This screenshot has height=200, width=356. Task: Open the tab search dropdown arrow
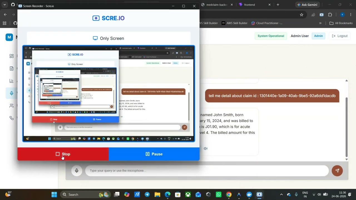point(4,5)
